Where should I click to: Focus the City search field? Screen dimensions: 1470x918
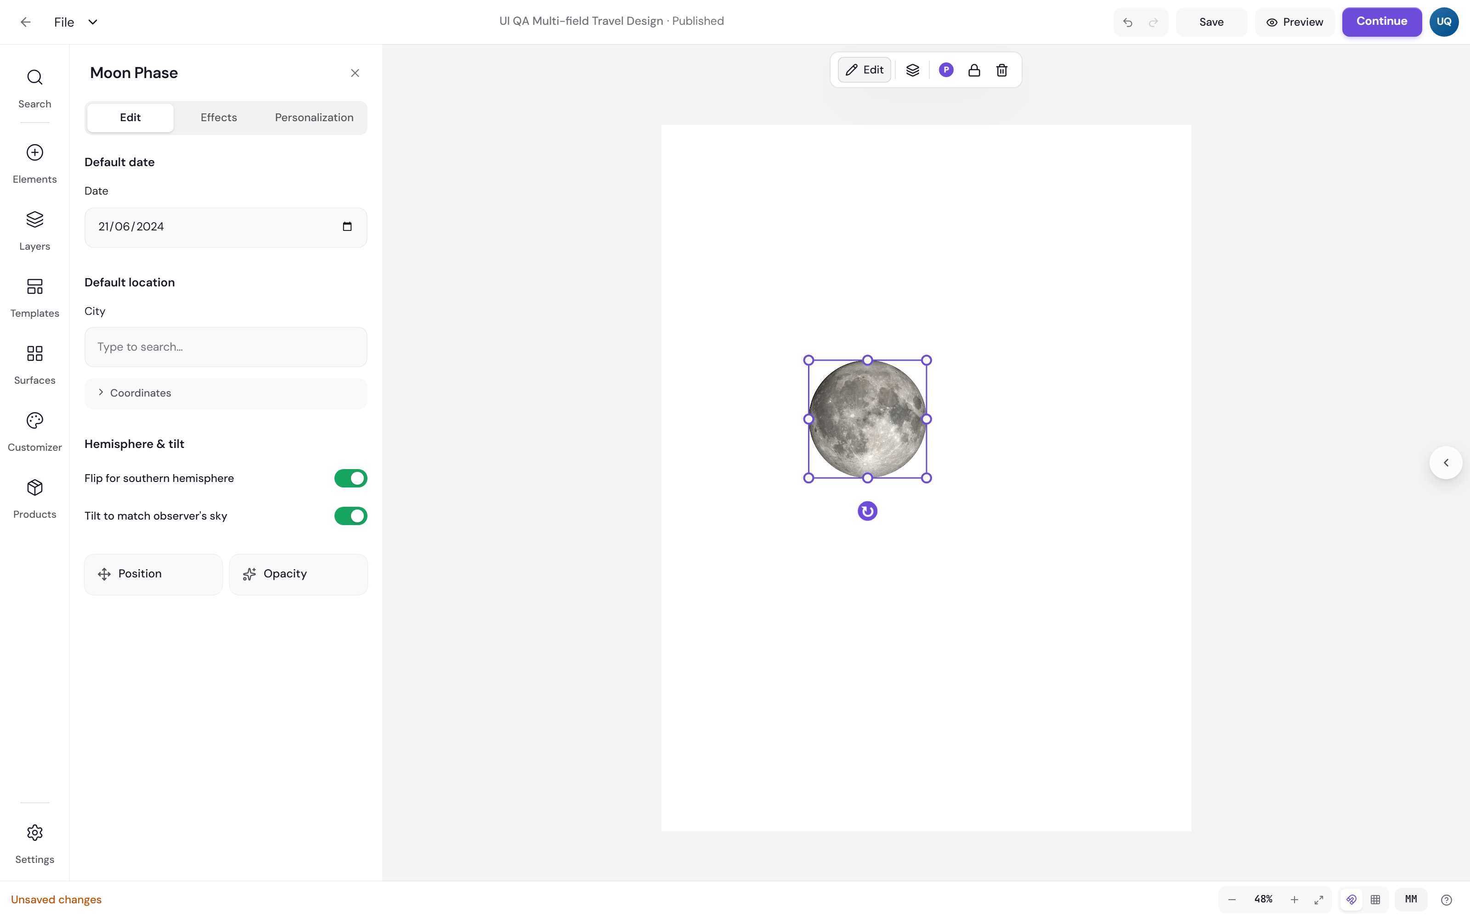coord(226,347)
